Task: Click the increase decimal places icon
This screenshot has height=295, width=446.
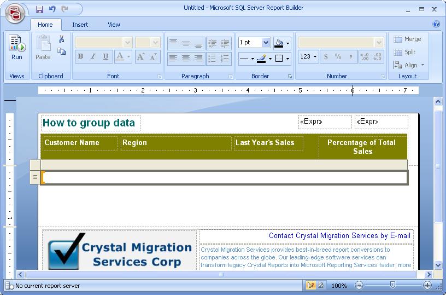Action: coord(365,57)
